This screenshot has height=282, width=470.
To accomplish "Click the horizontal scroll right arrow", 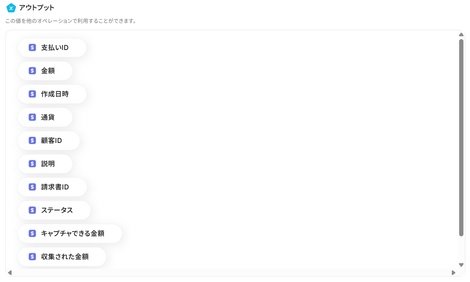I will coord(453,273).
